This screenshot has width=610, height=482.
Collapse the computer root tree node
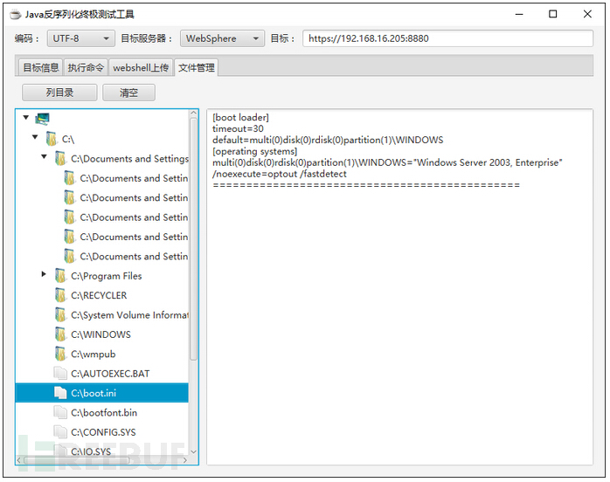26,117
